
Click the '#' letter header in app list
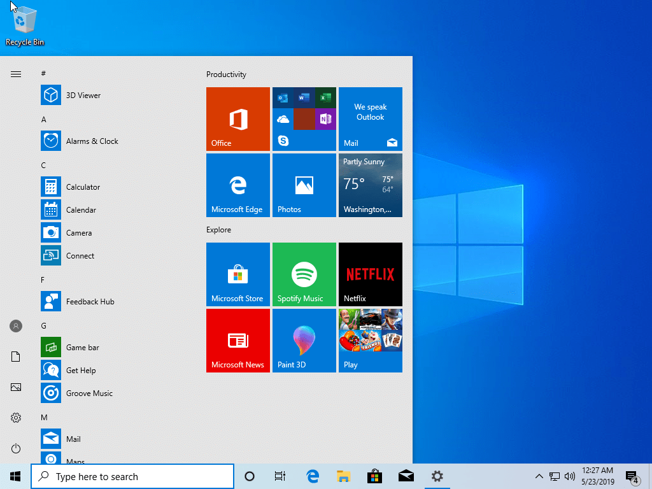[43, 74]
